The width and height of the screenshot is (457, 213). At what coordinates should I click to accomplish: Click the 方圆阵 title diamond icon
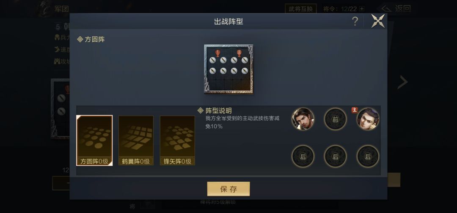[80, 39]
